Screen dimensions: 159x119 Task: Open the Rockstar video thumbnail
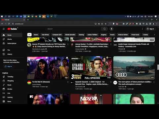(x=91, y=99)
